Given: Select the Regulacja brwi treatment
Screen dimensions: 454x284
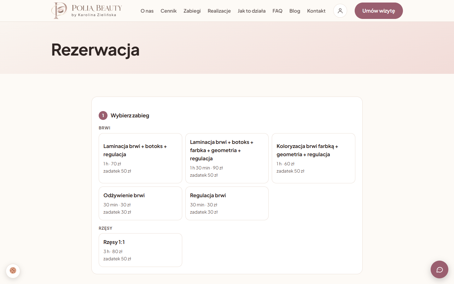Looking at the screenshot, I should click(227, 203).
